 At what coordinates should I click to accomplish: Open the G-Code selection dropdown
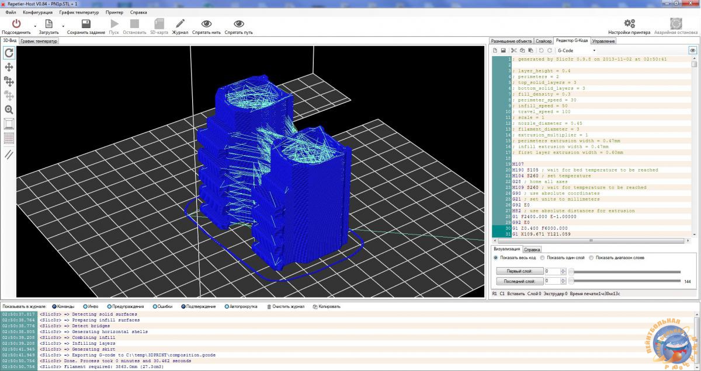click(x=576, y=51)
